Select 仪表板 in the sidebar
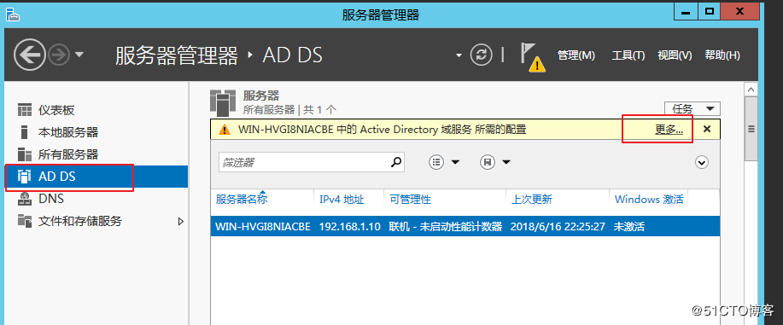This screenshot has height=325, width=783. click(x=96, y=110)
